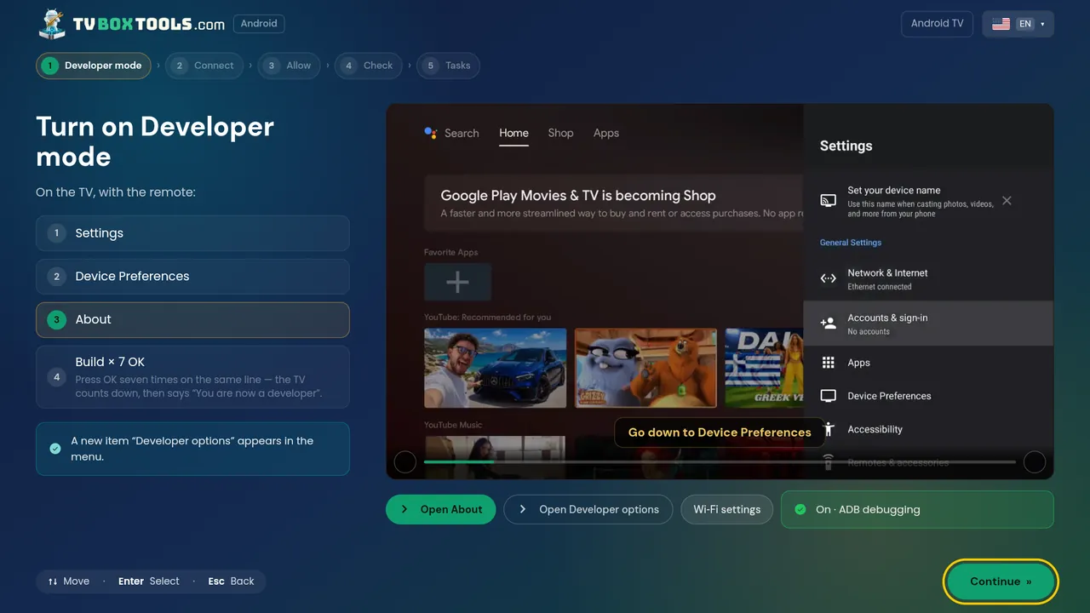Click the monitor icon for Device Preferences
Viewport: 1090px width, 613px height.
click(x=828, y=396)
